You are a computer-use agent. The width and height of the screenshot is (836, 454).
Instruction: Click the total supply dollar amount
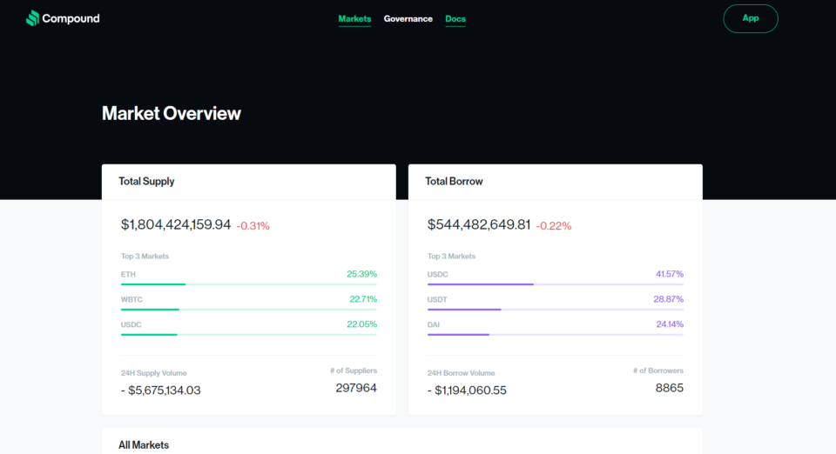[x=175, y=224]
